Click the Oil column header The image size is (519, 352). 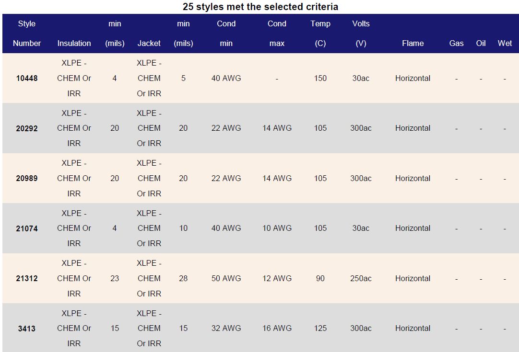pyautogui.click(x=481, y=43)
